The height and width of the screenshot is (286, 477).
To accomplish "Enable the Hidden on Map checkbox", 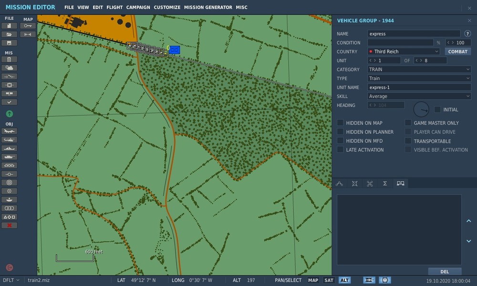I will [340, 123].
